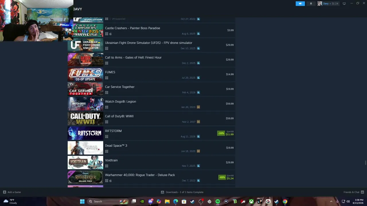Click the microphone icon in system tray
Screen dimensions: 367x206
[x=337, y=201]
